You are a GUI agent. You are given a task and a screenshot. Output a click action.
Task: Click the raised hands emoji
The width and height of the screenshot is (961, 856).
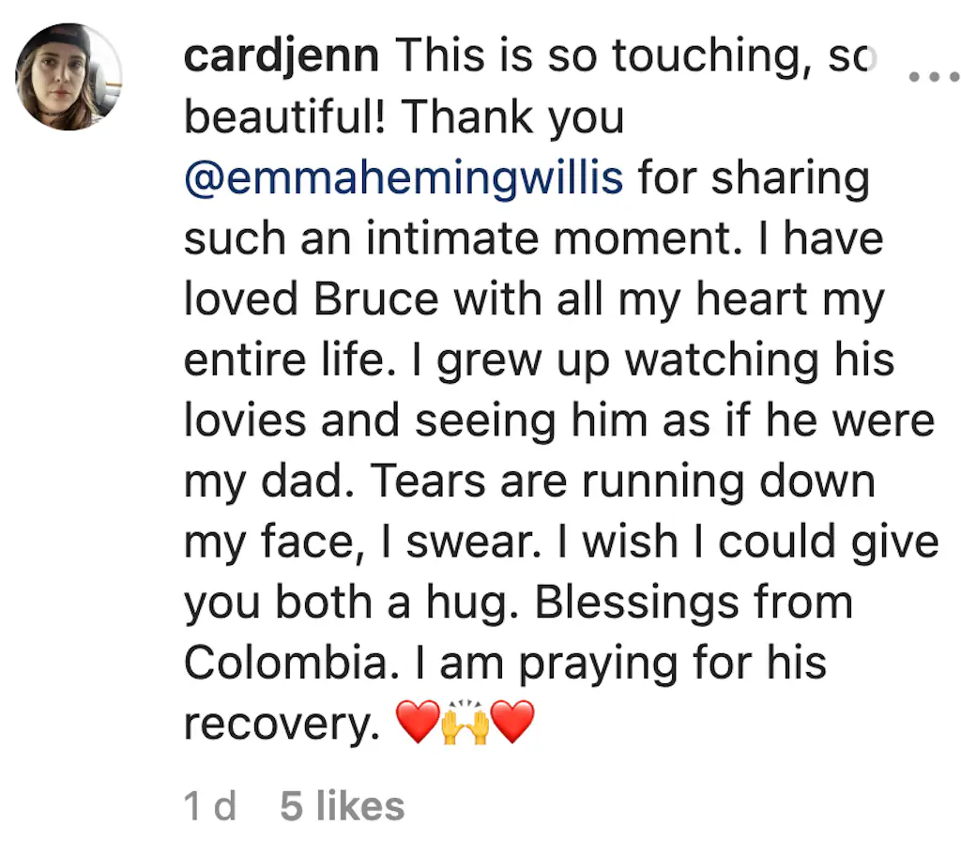[465, 723]
